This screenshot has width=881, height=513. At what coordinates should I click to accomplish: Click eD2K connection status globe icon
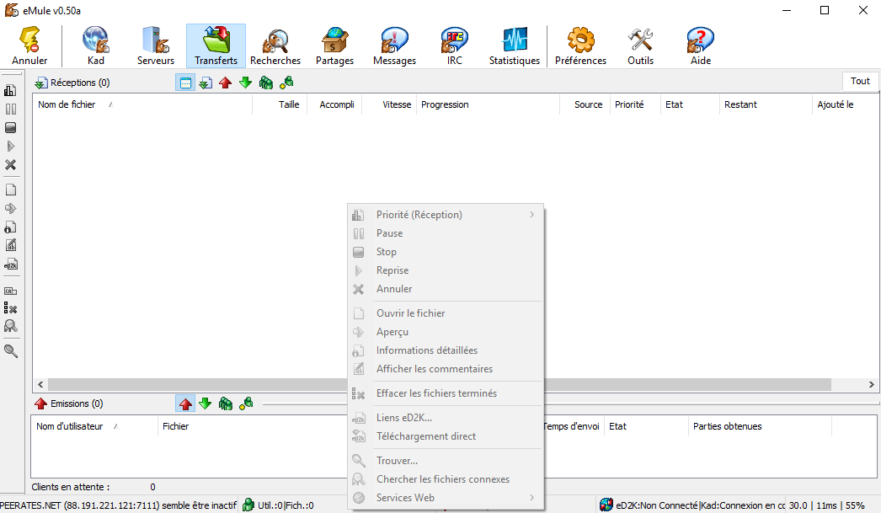coord(606,505)
